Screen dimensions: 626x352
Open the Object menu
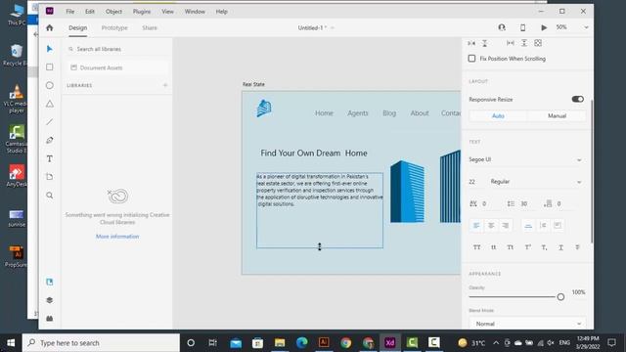[113, 12]
